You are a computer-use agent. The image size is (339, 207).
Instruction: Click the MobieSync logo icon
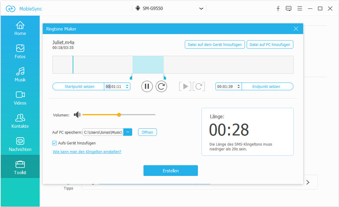pyautogui.click(x=11, y=8)
